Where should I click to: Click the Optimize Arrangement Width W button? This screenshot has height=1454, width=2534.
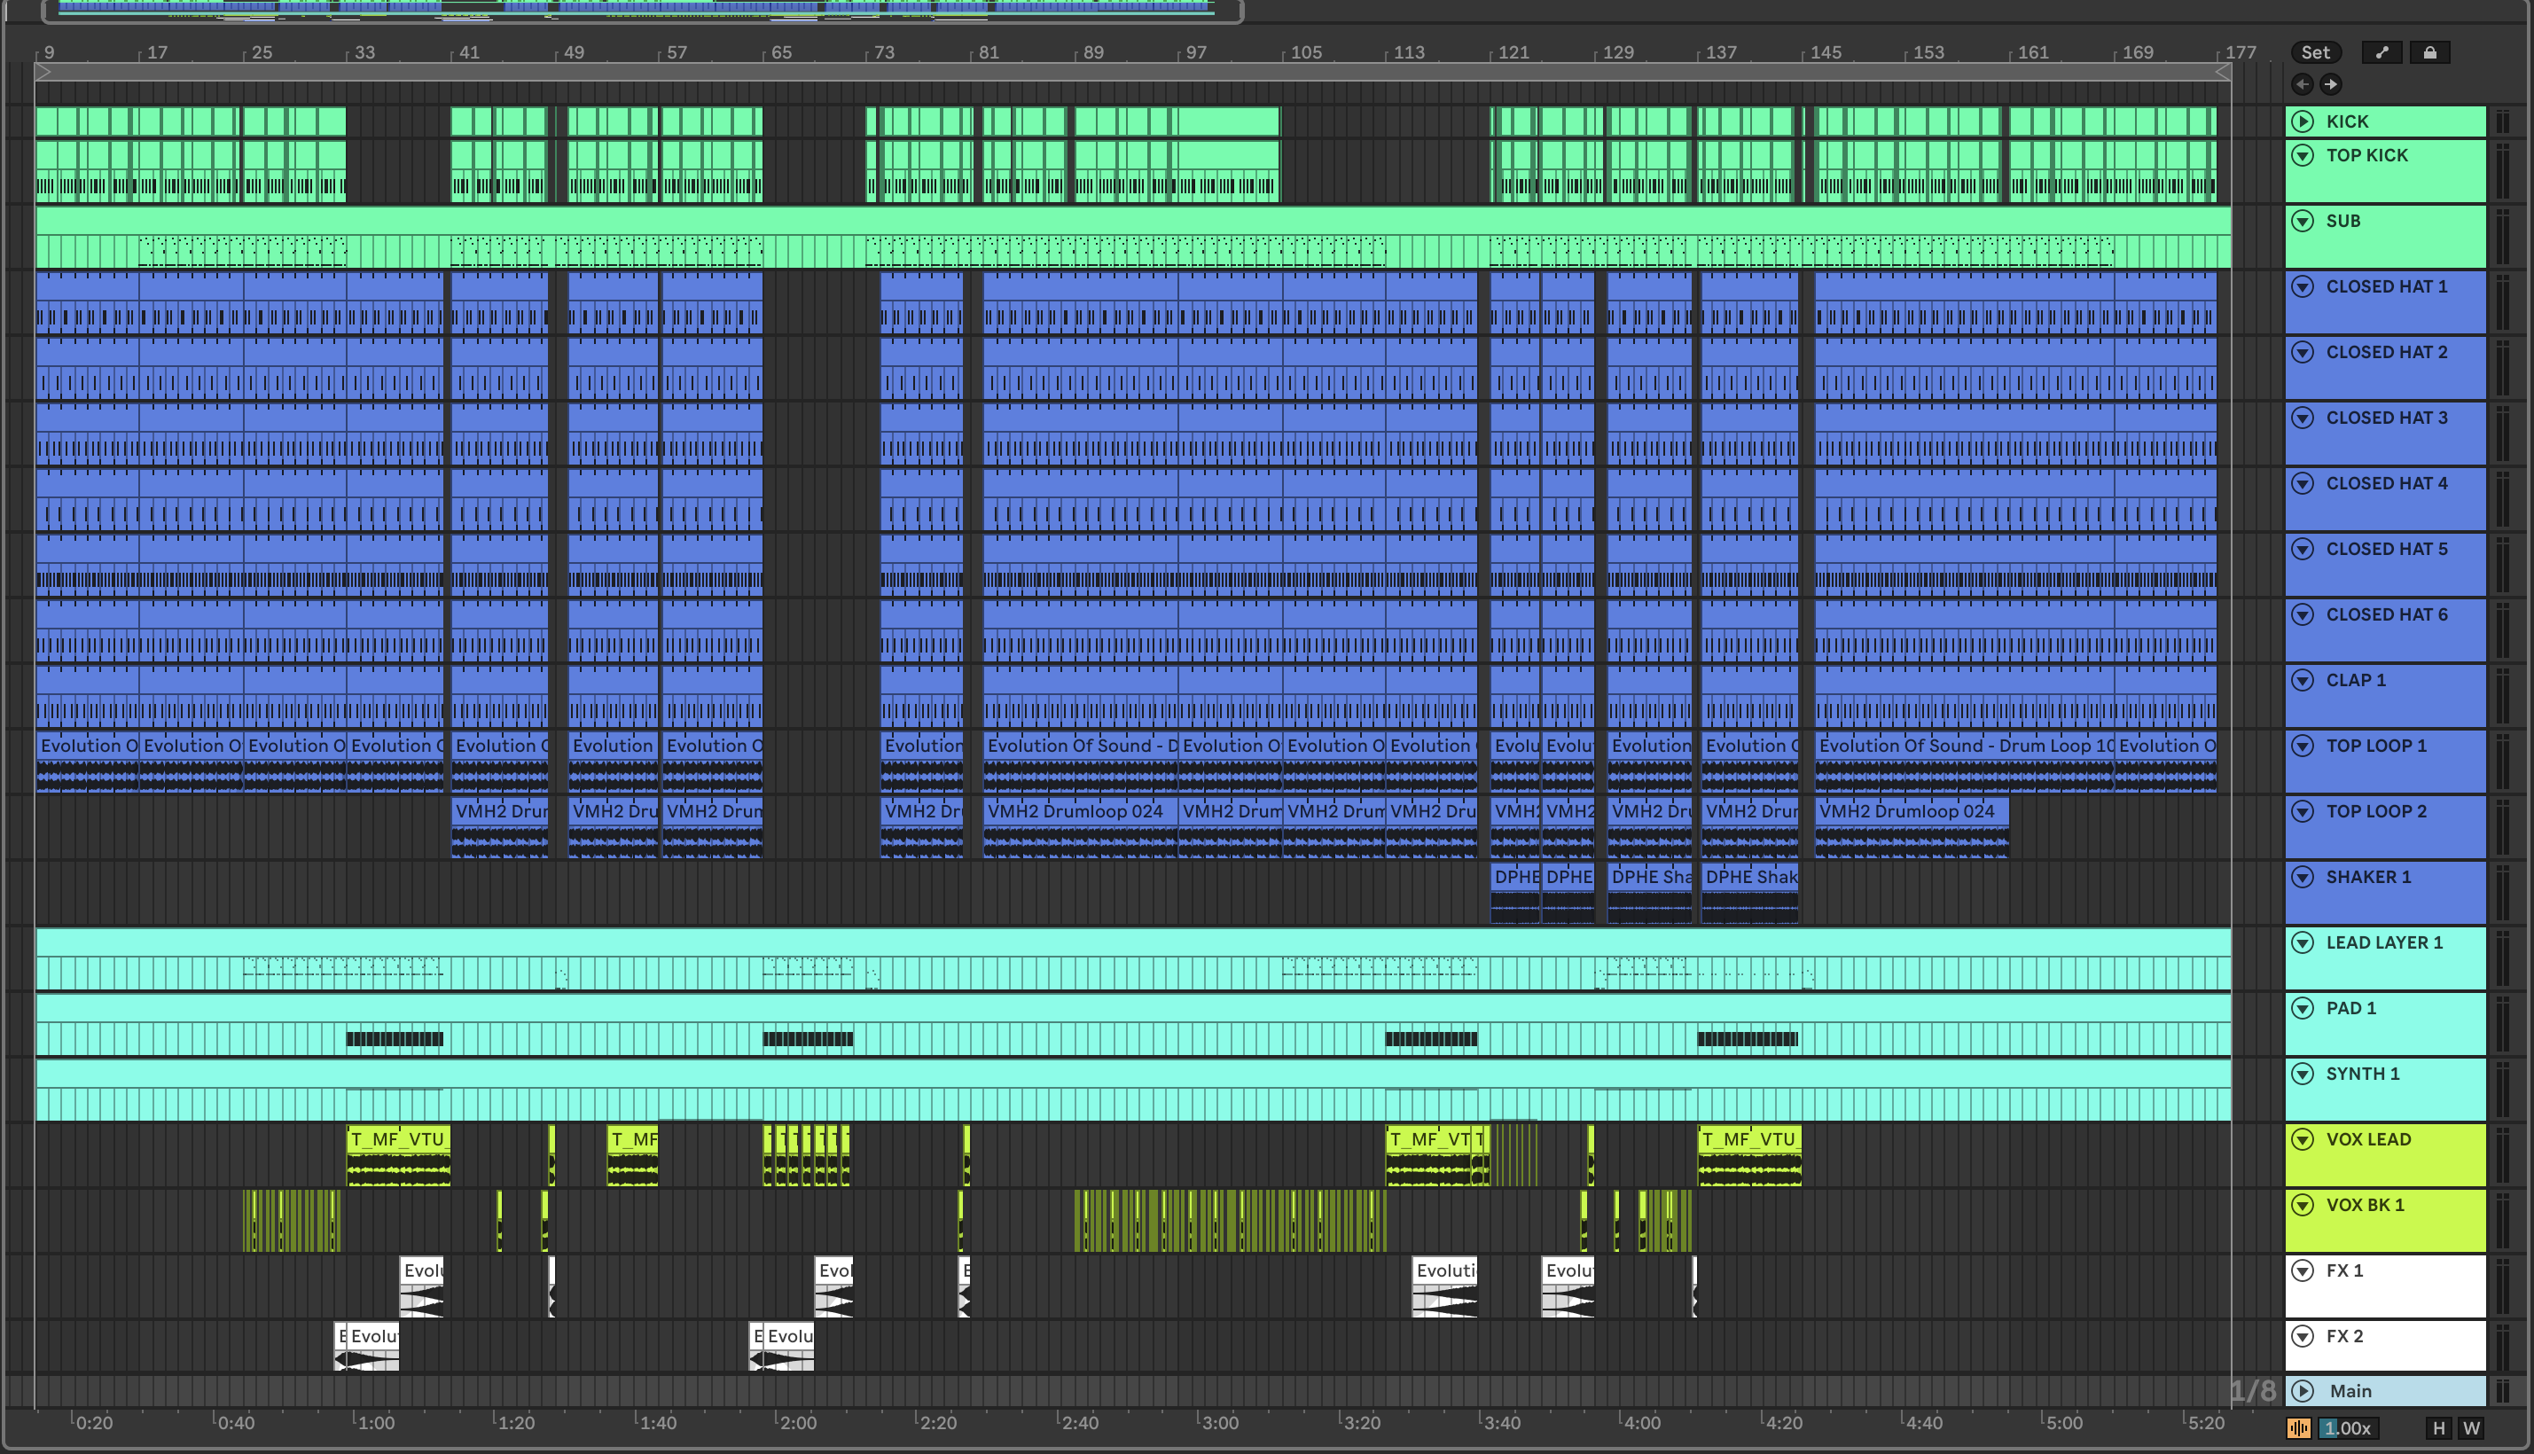[x=2471, y=1428]
